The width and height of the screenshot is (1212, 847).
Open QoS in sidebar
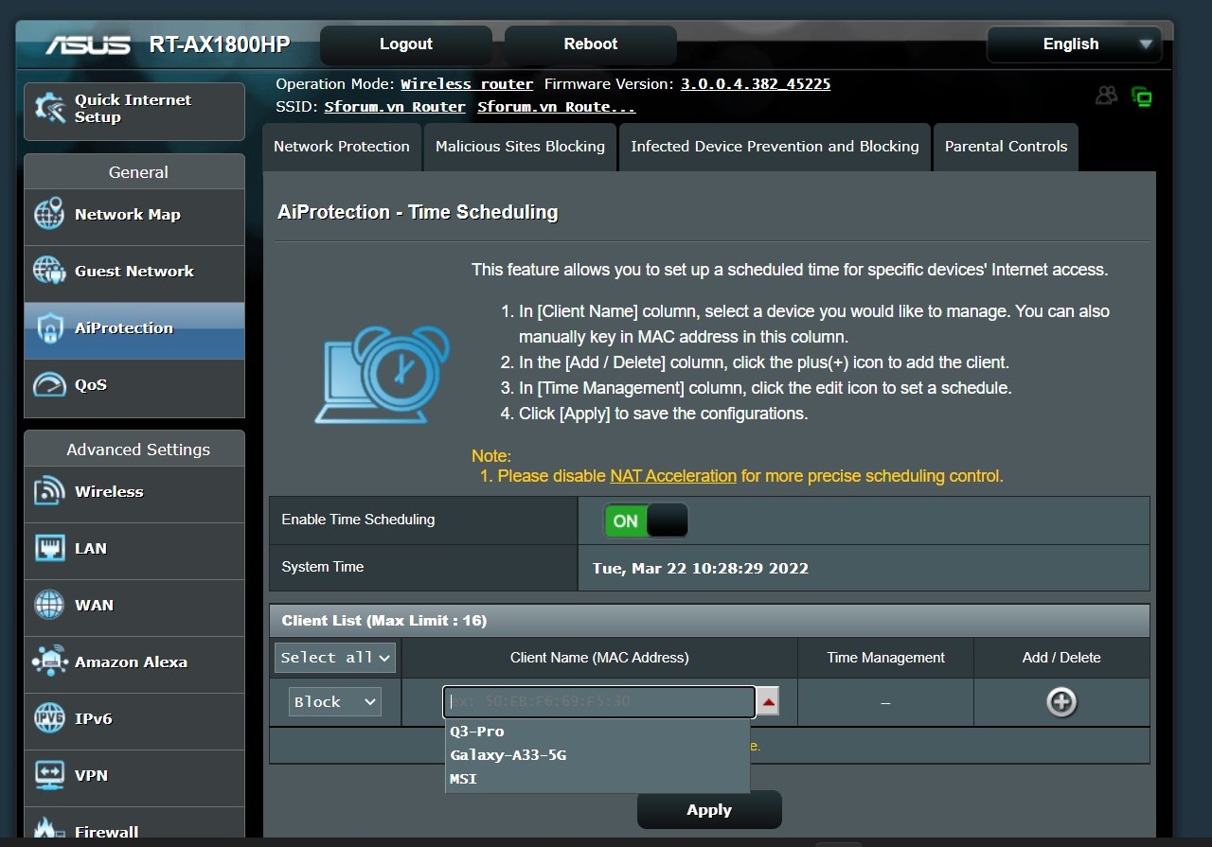click(x=134, y=387)
